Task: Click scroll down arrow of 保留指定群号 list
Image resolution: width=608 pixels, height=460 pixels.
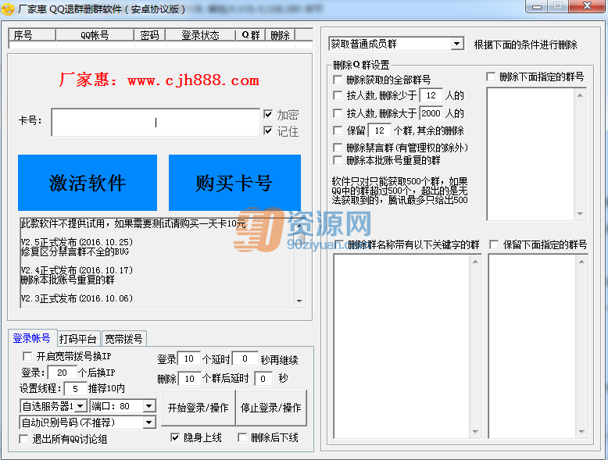Action: coord(581,432)
